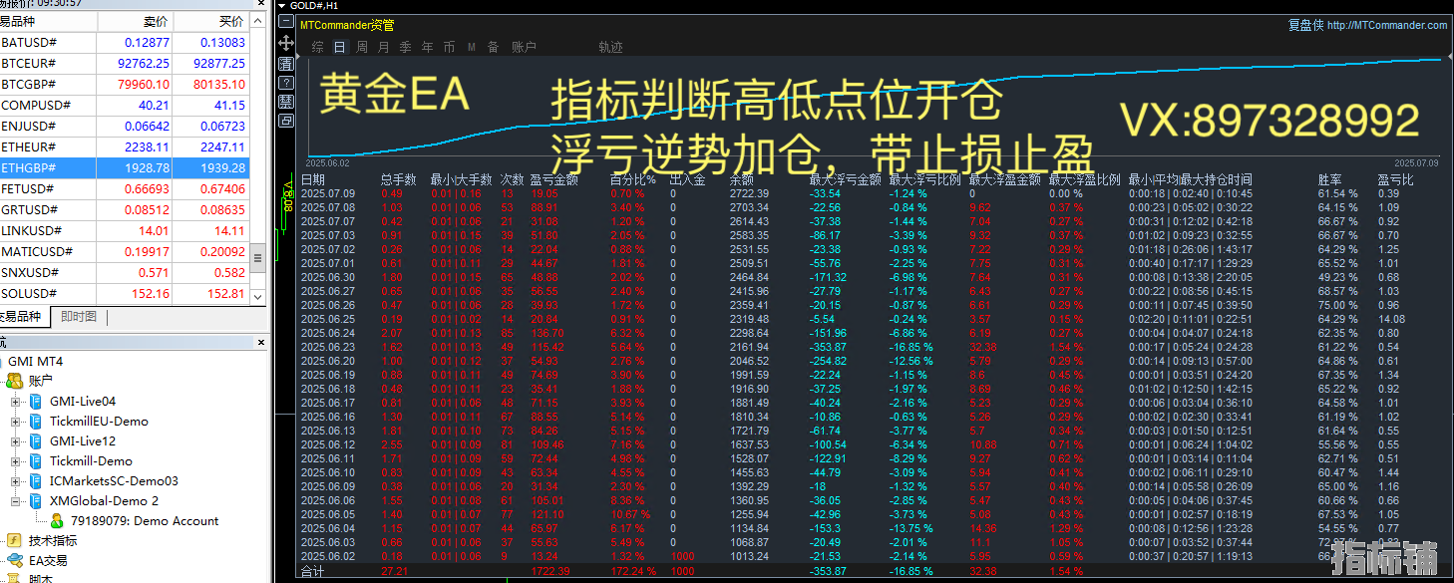
Task: Select the BTCEUR# symbol row
Action: (125, 64)
